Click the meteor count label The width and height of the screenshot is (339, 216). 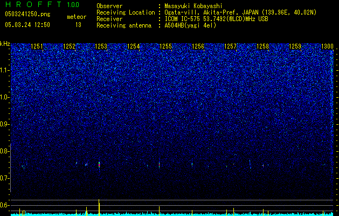click(x=77, y=17)
